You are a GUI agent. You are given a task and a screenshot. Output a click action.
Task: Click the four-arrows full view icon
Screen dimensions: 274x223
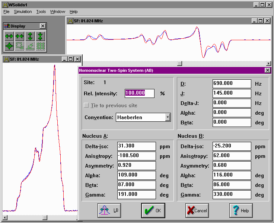coord(9,46)
